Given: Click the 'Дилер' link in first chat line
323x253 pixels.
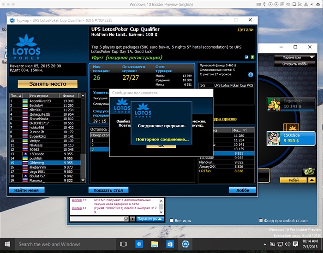Looking at the screenshot, I should [x=77, y=200].
